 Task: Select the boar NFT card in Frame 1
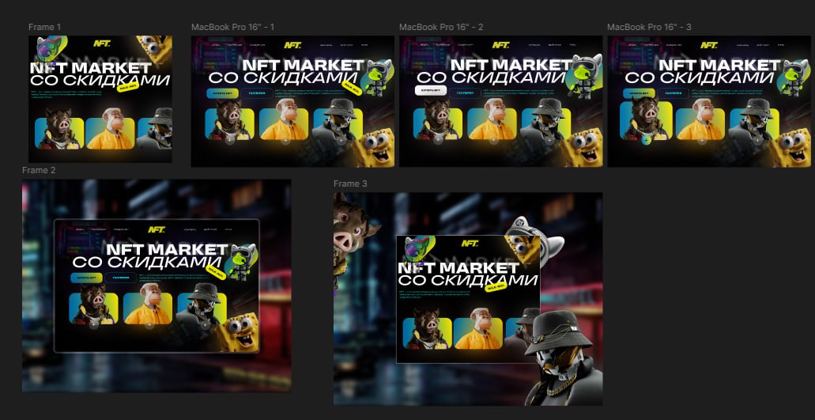(x=59, y=127)
